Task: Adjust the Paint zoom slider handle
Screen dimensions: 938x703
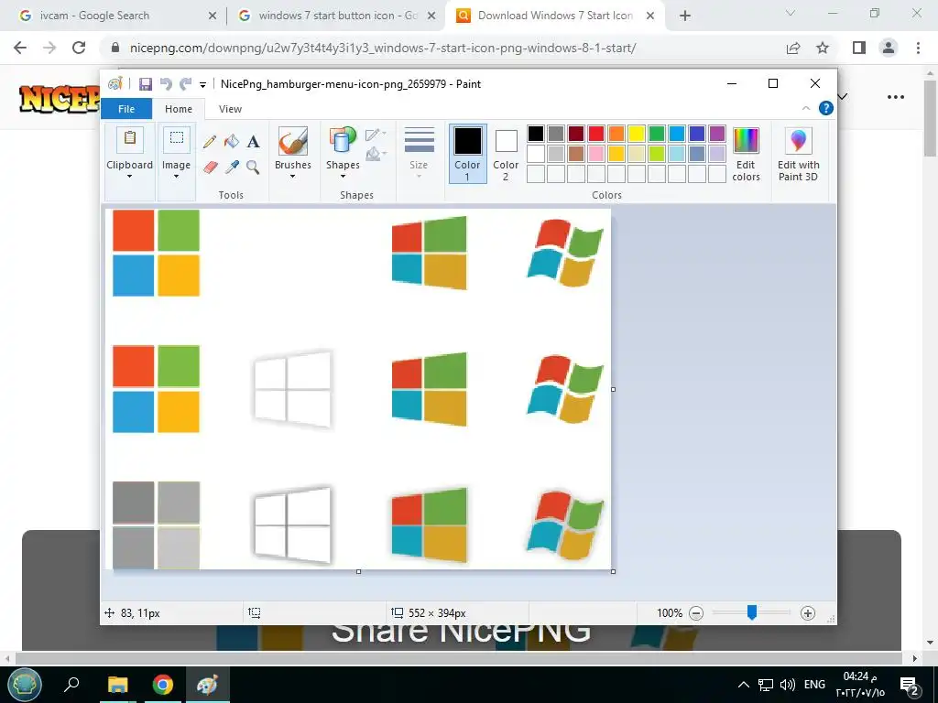Action: pyautogui.click(x=752, y=612)
